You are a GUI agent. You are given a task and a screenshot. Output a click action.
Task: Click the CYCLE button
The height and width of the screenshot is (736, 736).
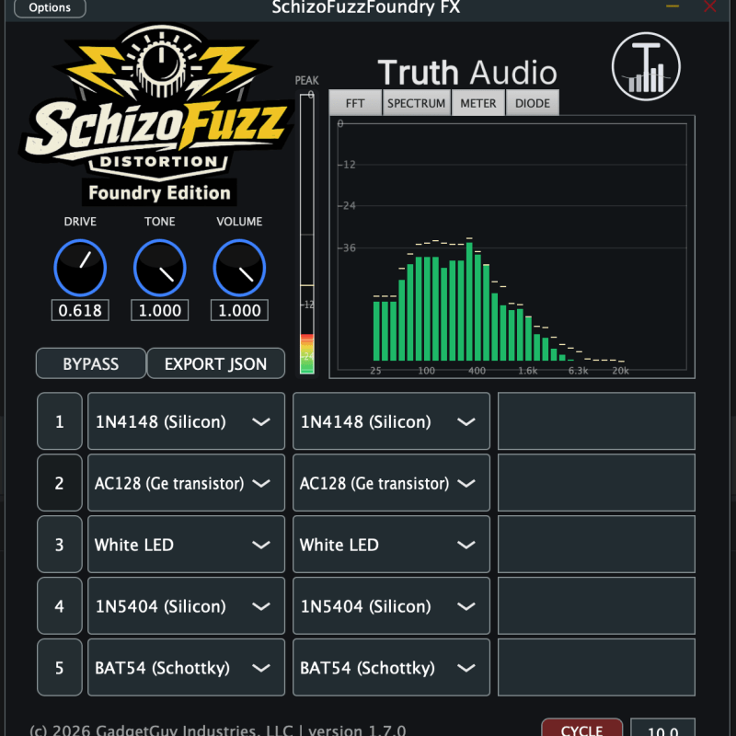coord(582,729)
